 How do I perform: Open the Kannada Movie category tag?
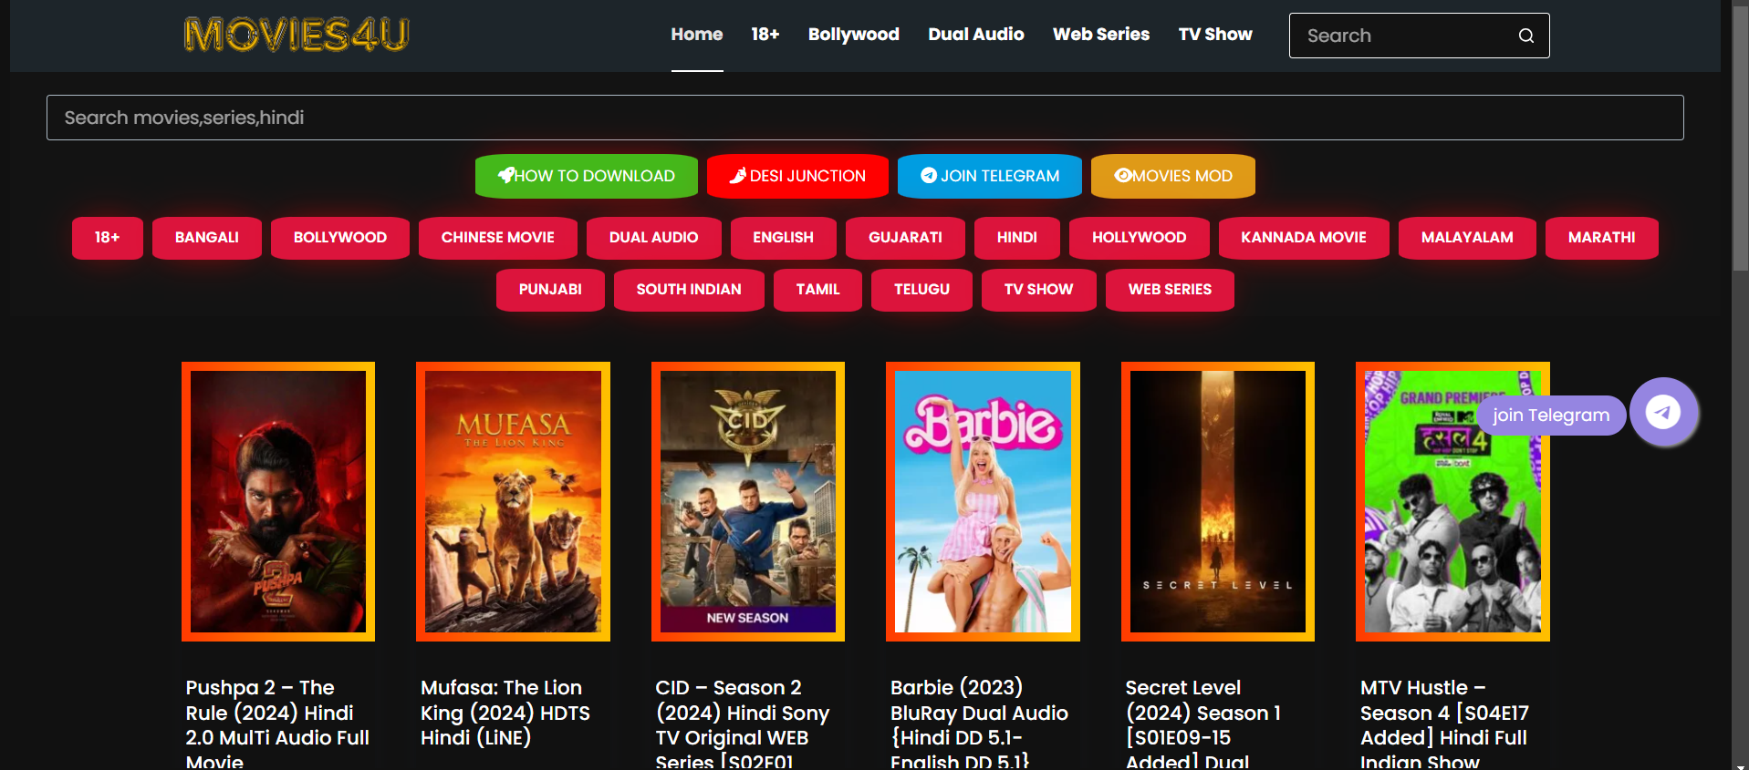click(1303, 238)
